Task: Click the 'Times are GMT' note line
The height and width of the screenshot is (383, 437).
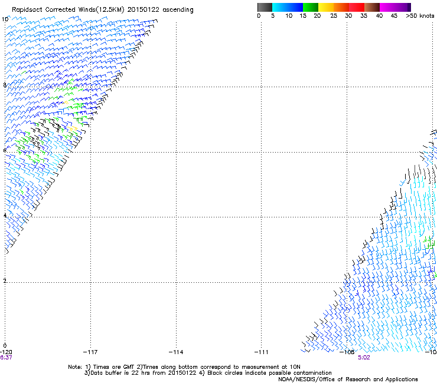Action: click(x=184, y=367)
